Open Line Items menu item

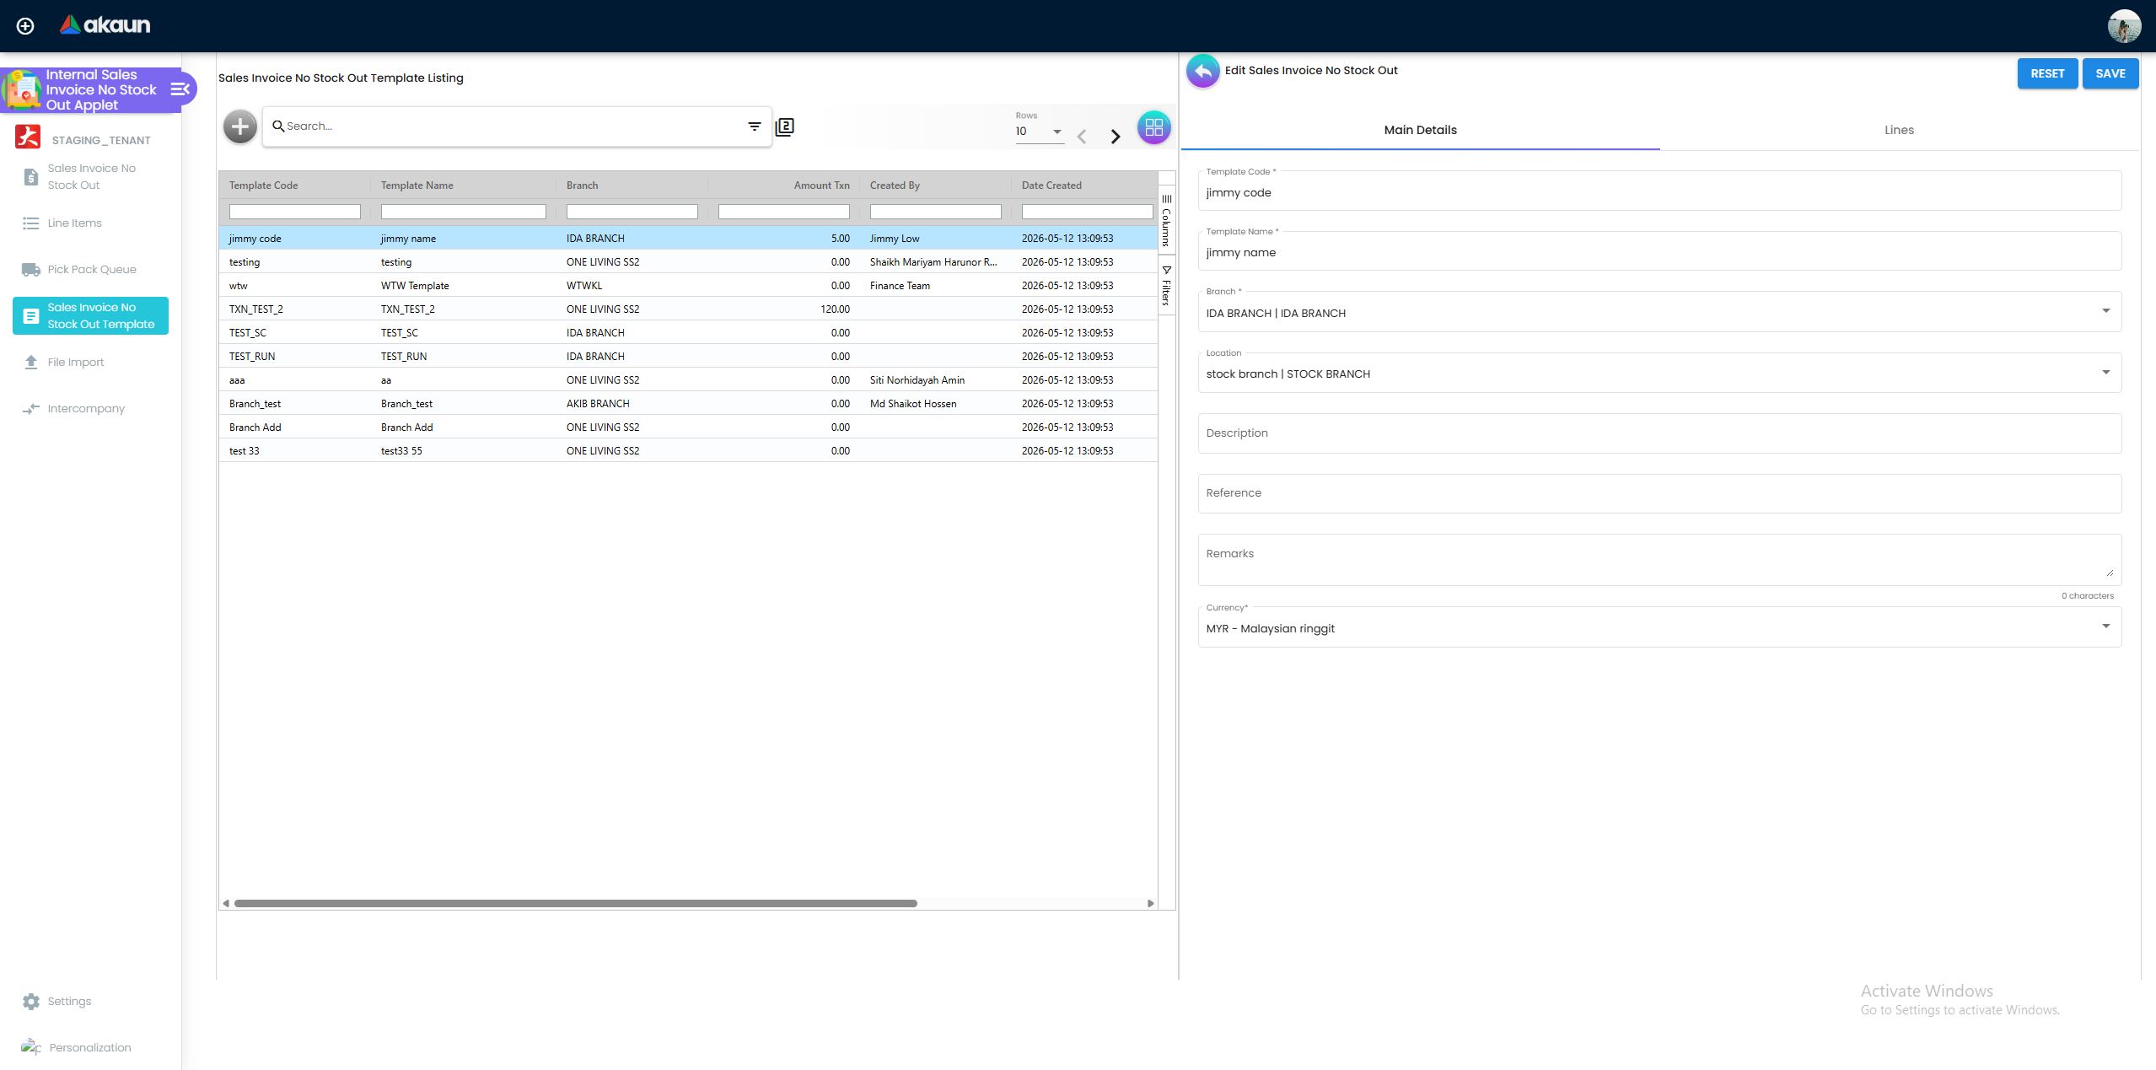pos(91,223)
